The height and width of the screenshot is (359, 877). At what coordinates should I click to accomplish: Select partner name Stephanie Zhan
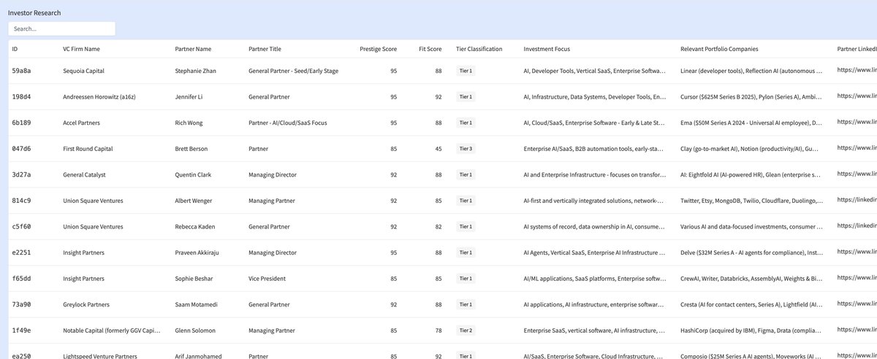pyautogui.click(x=196, y=71)
